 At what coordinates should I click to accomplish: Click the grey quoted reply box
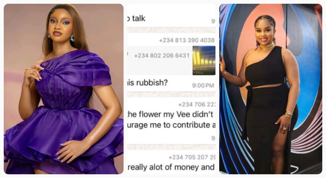coord(171,61)
